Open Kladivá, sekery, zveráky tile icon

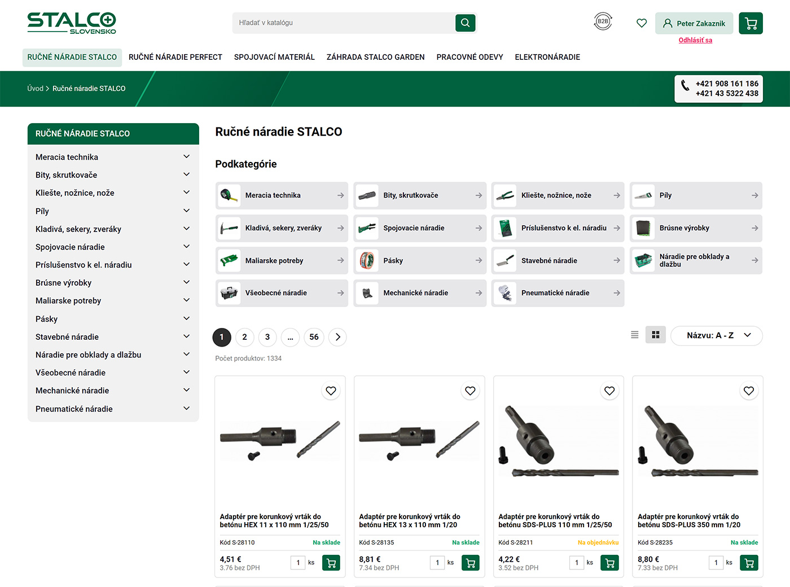pos(229,228)
